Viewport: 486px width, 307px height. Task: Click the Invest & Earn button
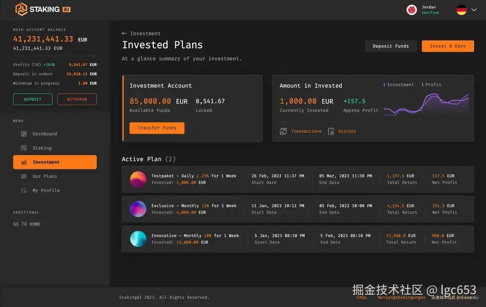[x=448, y=46]
